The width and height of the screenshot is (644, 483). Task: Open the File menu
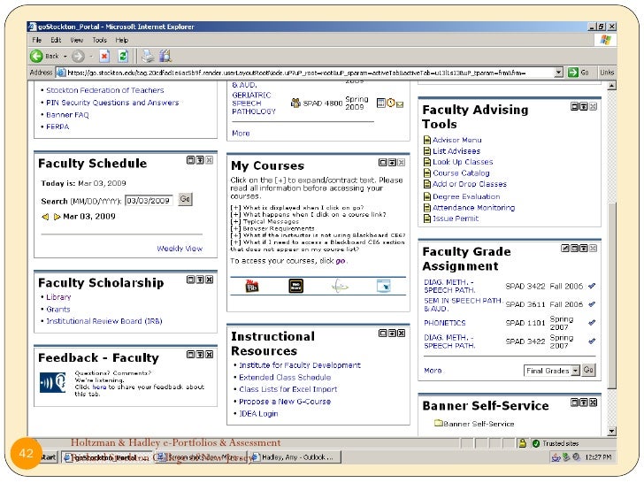coord(37,40)
